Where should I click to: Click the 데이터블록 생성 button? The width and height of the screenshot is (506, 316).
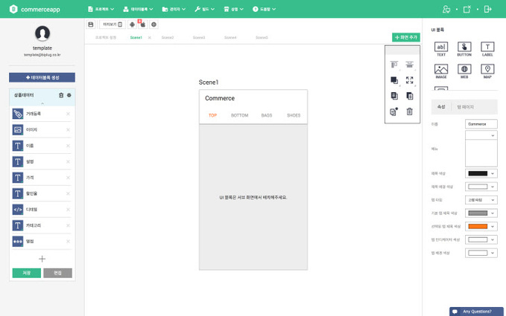pos(42,77)
